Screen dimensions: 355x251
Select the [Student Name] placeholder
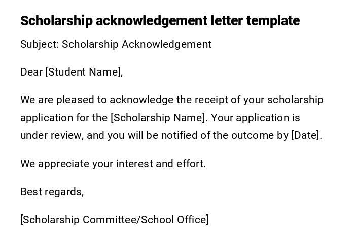(84, 72)
